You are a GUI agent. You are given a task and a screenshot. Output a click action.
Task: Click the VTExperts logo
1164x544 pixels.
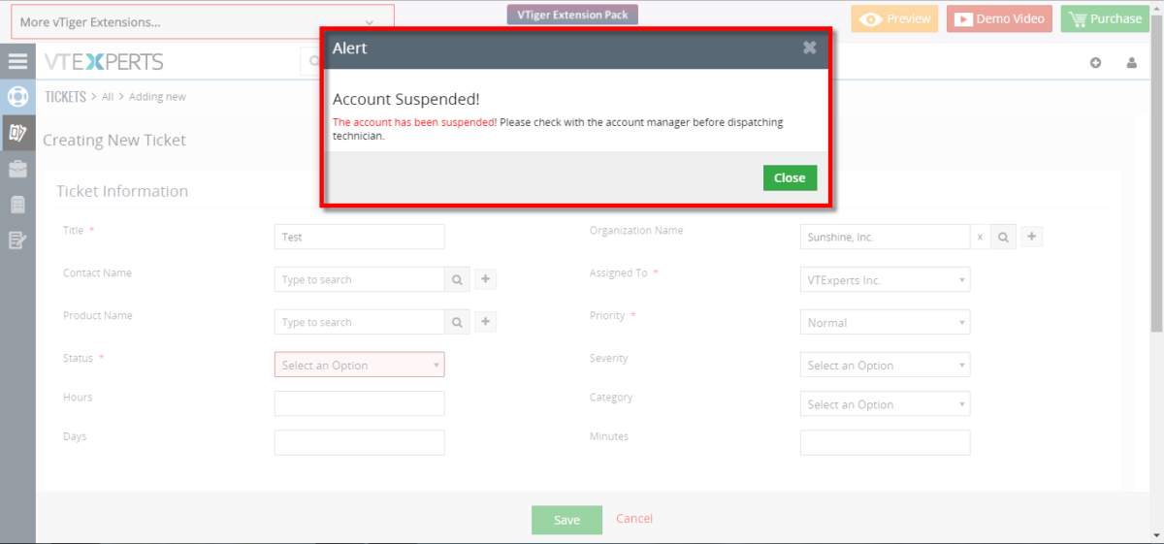point(104,62)
